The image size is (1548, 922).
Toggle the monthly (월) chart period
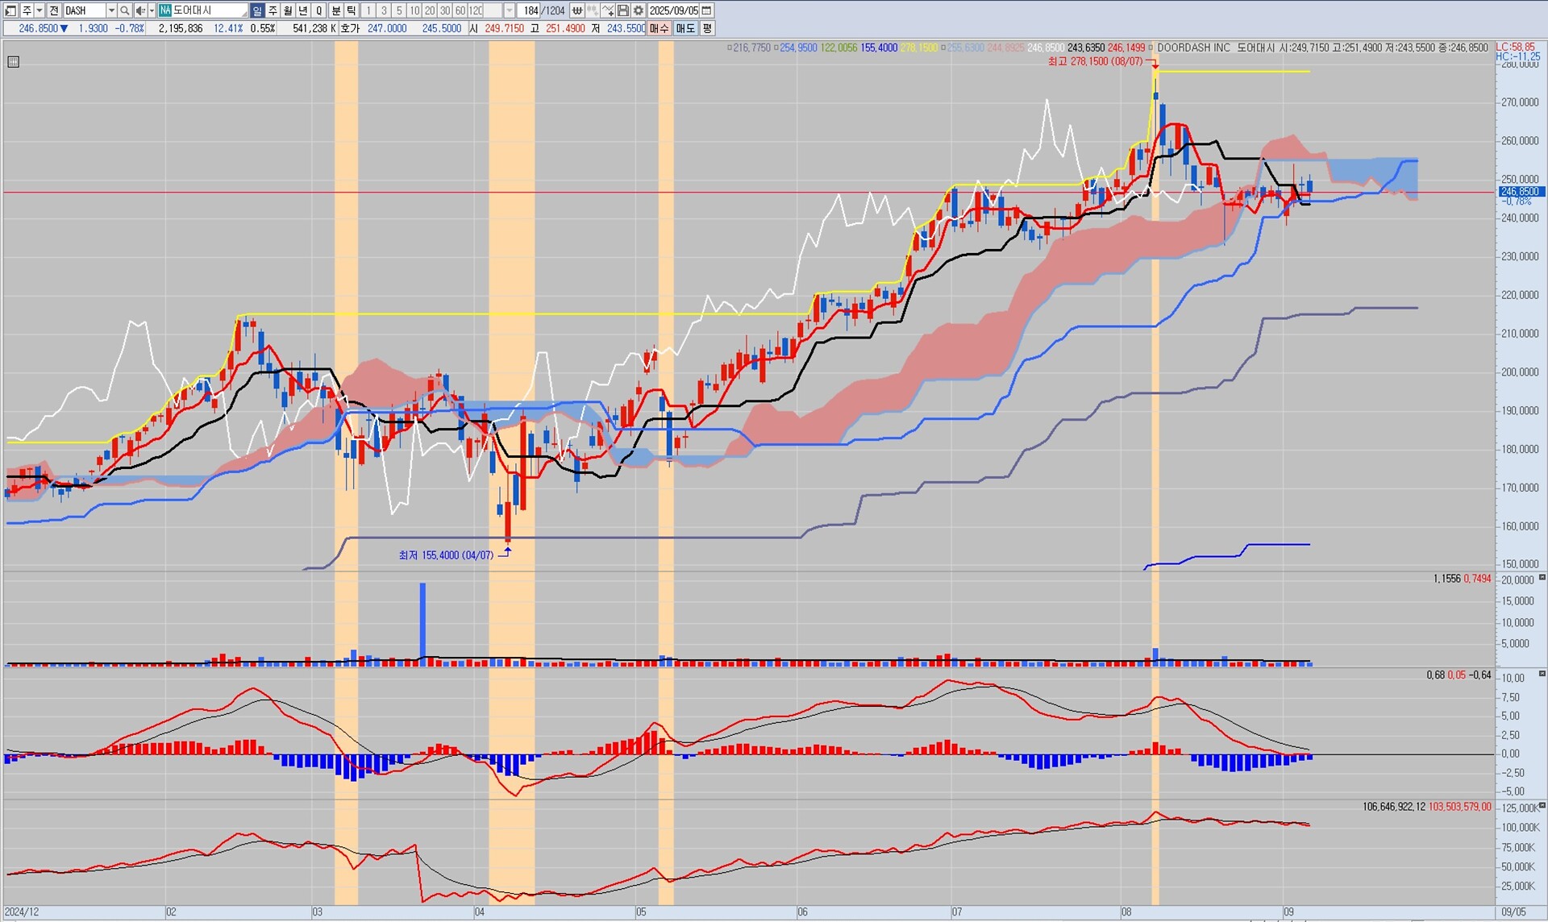click(288, 10)
